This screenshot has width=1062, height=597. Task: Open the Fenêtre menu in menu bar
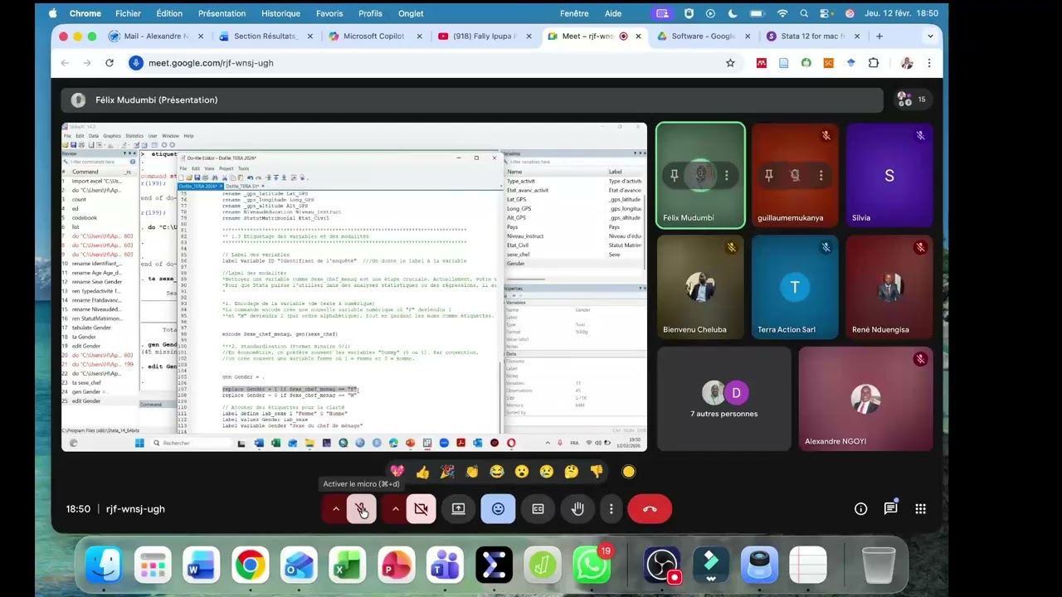pos(574,13)
